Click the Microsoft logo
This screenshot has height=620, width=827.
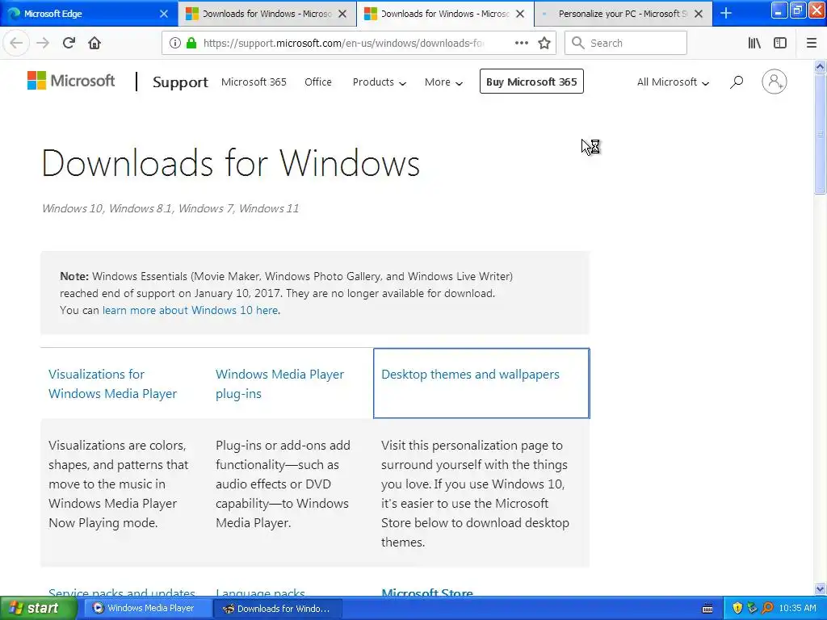(71, 81)
